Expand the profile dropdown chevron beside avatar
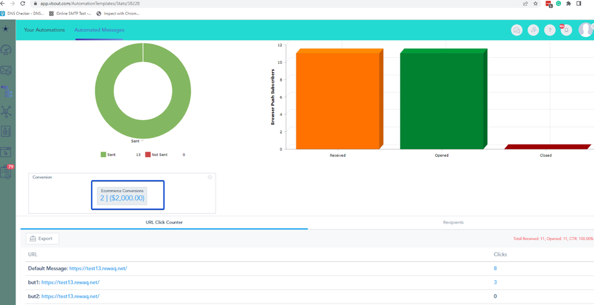The image size is (594, 305). click(592, 25)
